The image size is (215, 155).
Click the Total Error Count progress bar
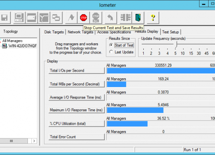tap(161, 137)
